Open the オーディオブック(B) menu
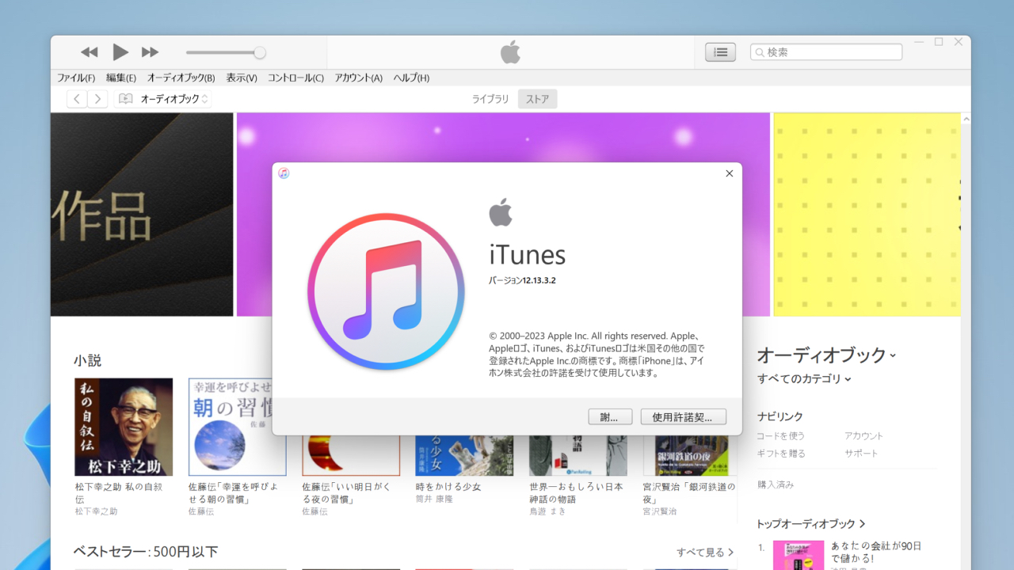This screenshot has width=1014, height=570. pyautogui.click(x=181, y=78)
